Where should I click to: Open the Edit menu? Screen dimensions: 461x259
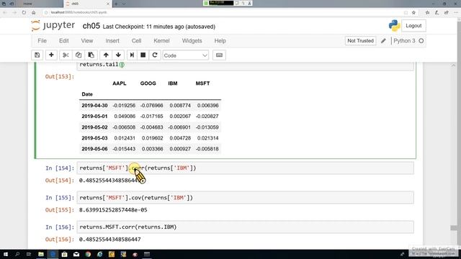[64, 41]
